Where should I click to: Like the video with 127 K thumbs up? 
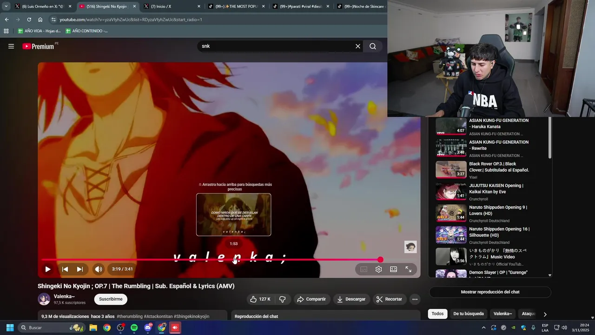[260, 299]
